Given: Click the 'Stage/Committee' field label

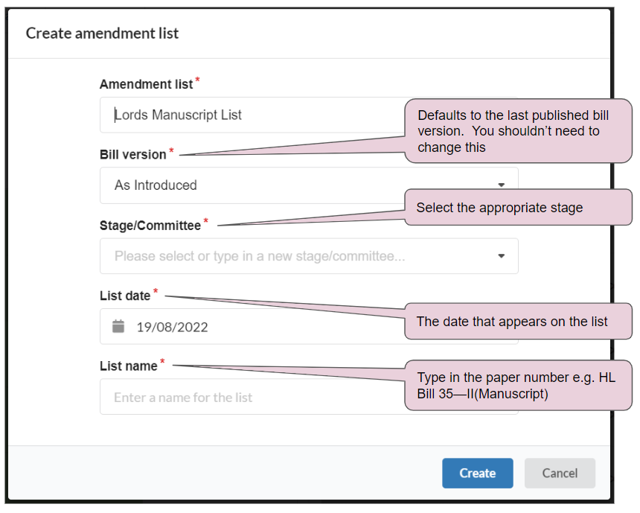Looking at the screenshot, I should pyautogui.click(x=150, y=226).
